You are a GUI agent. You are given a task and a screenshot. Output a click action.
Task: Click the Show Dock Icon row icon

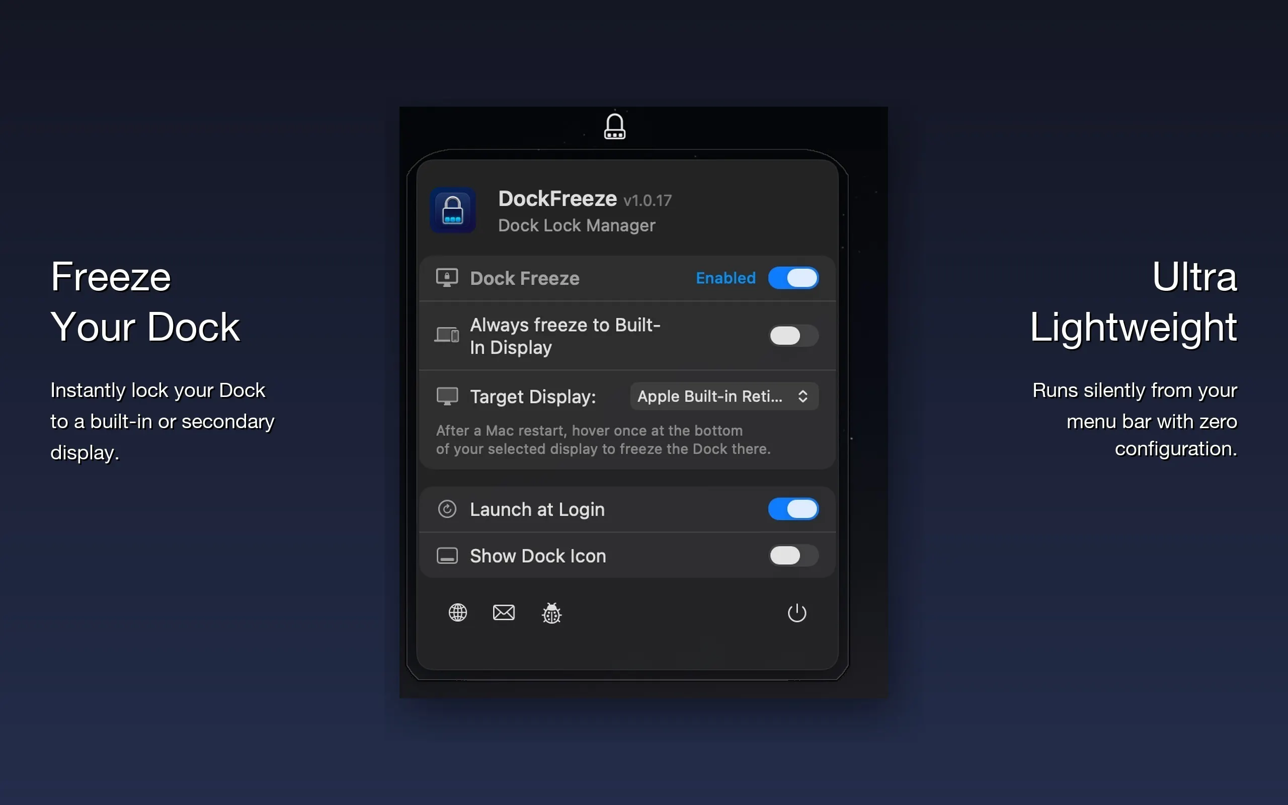pos(447,556)
